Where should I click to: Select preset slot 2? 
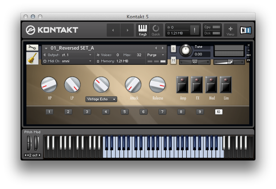pos(68,112)
